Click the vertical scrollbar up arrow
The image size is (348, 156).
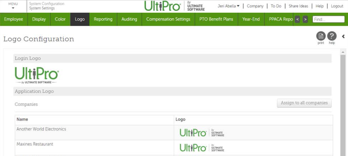(343, 52)
